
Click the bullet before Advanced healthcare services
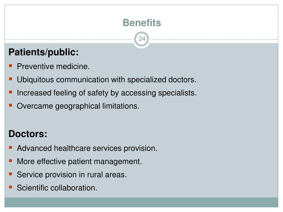[11, 148]
